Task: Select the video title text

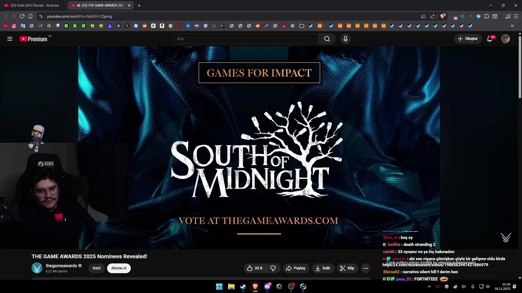Action: 89,256
